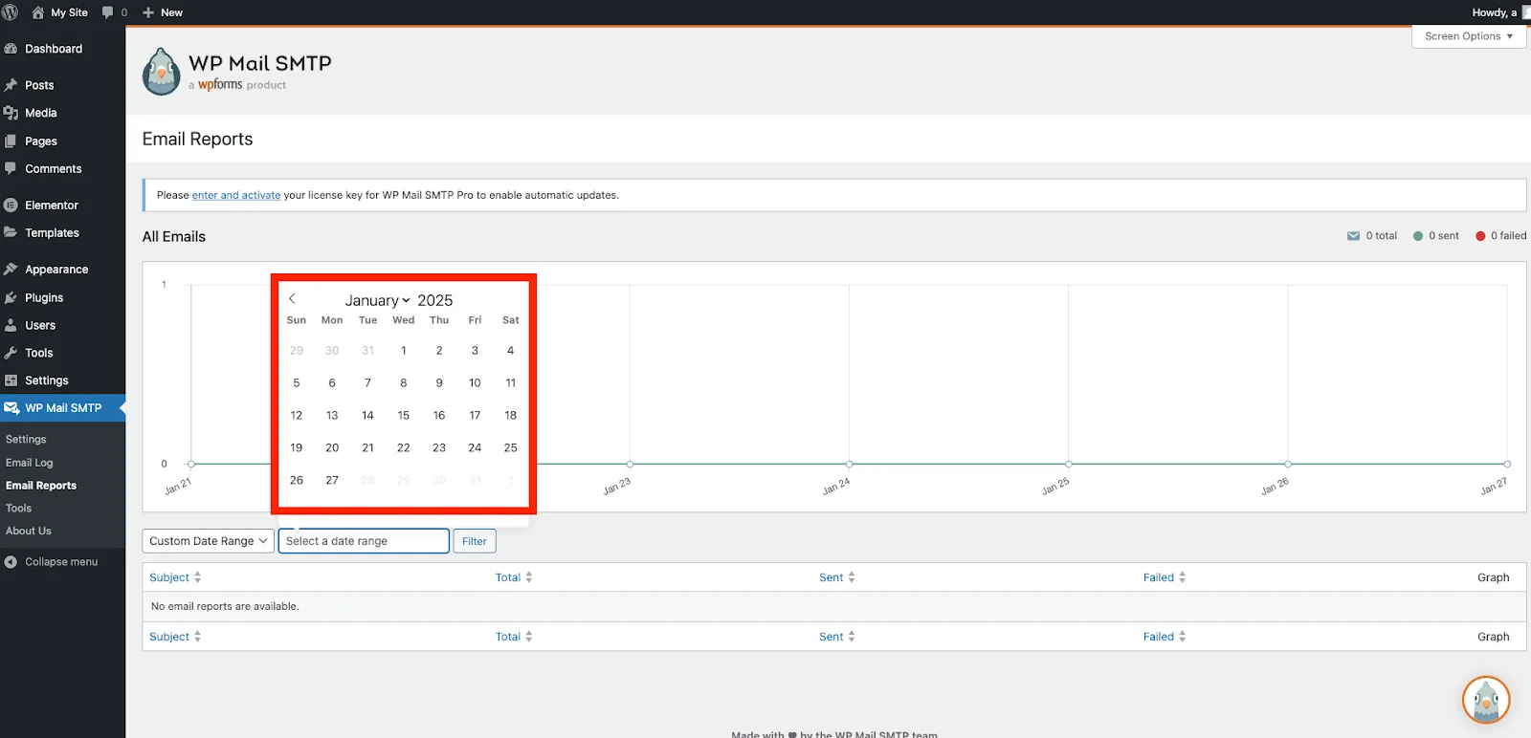The image size is (1531, 738).
Task: Open the comments bubble icon in admin bar
Action: [108, 12]
